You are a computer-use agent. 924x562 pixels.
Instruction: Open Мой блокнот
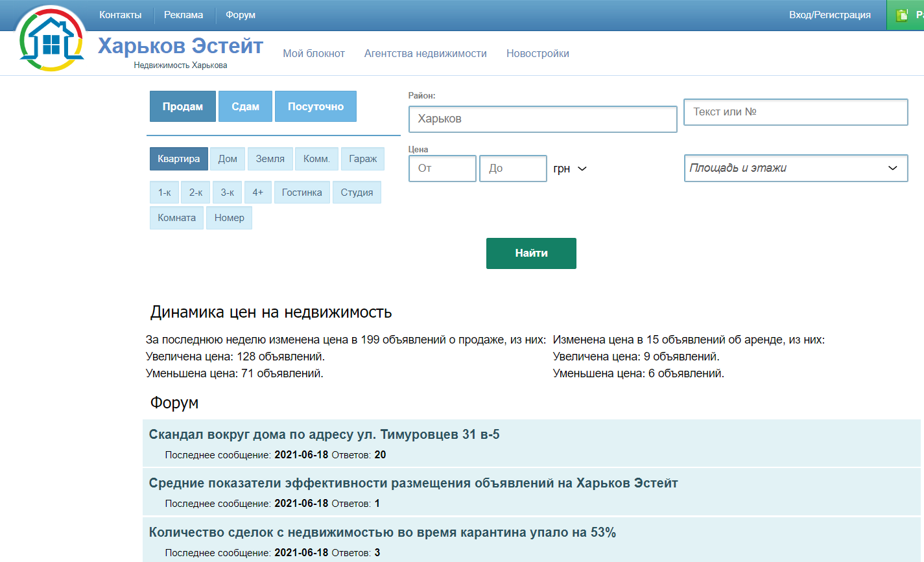[314, 54]
